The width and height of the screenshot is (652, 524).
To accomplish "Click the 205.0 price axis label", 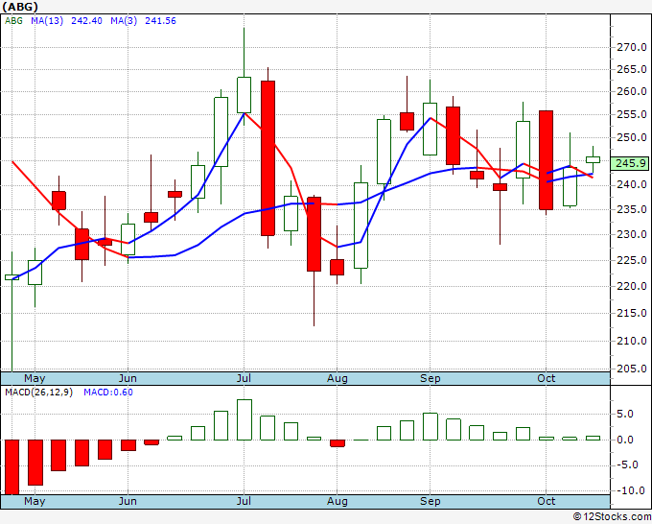I will click(x=631, y=369).
